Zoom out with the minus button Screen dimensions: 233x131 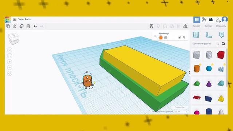[x=10, y=68]
